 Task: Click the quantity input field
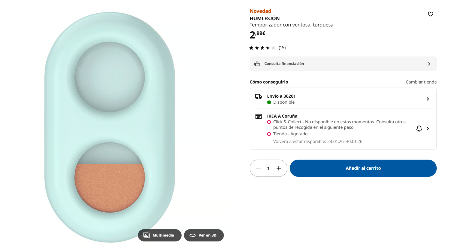pyautogui.click(x=269, y=168)
